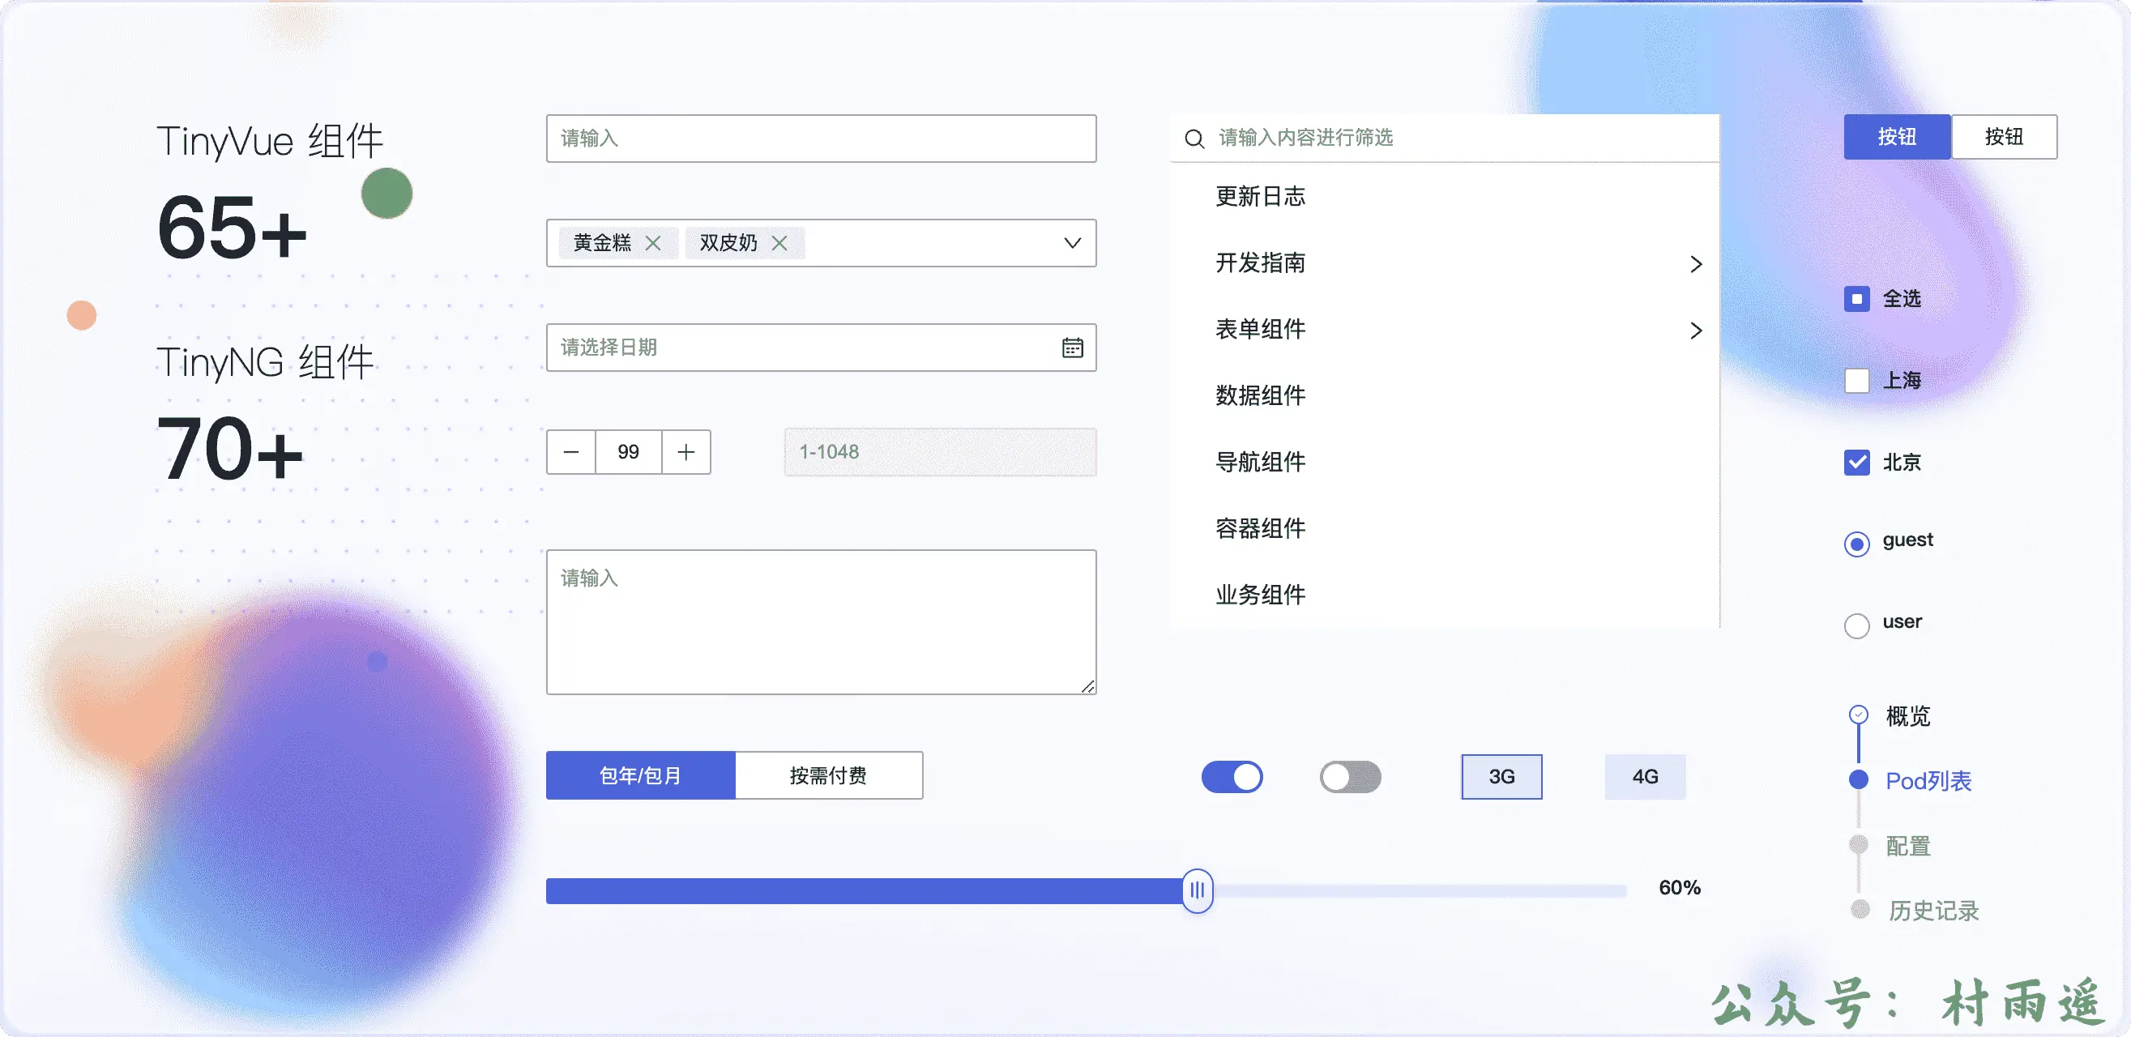Click the search magnifier icon in filter box

(1194, 138)
